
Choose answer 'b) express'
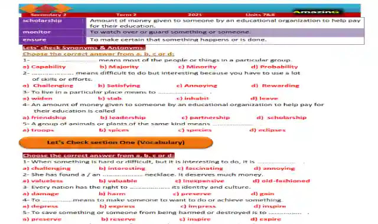[x=117, y=206]
